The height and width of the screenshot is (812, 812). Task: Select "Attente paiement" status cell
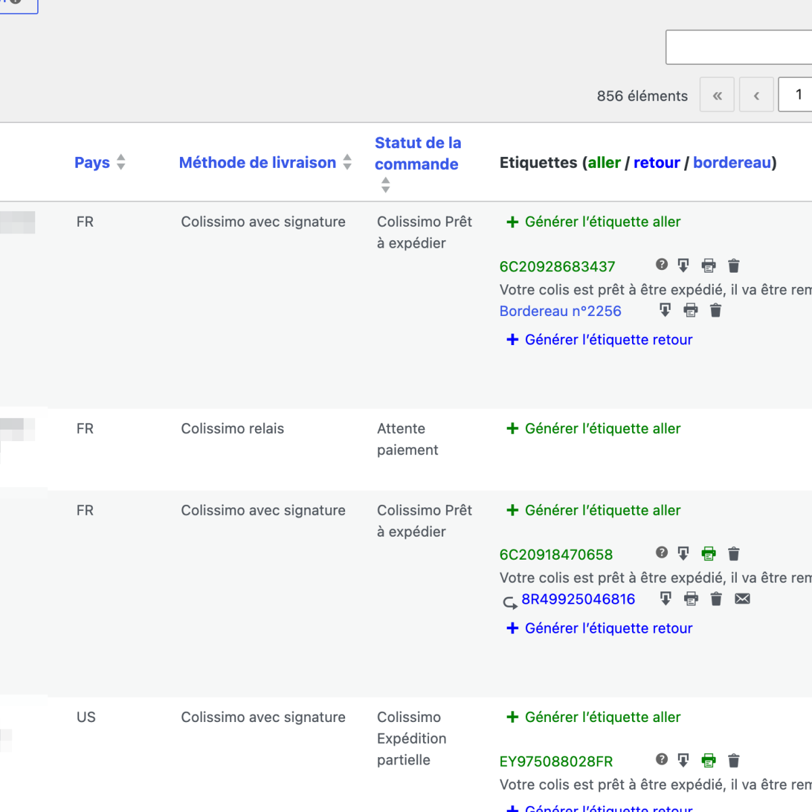click(x=407, y=439)
